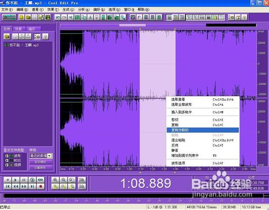The width and height of the screenshot is (269, 210).
Task: Click the multitrack view switch button
Action: (x=9, y=17)
